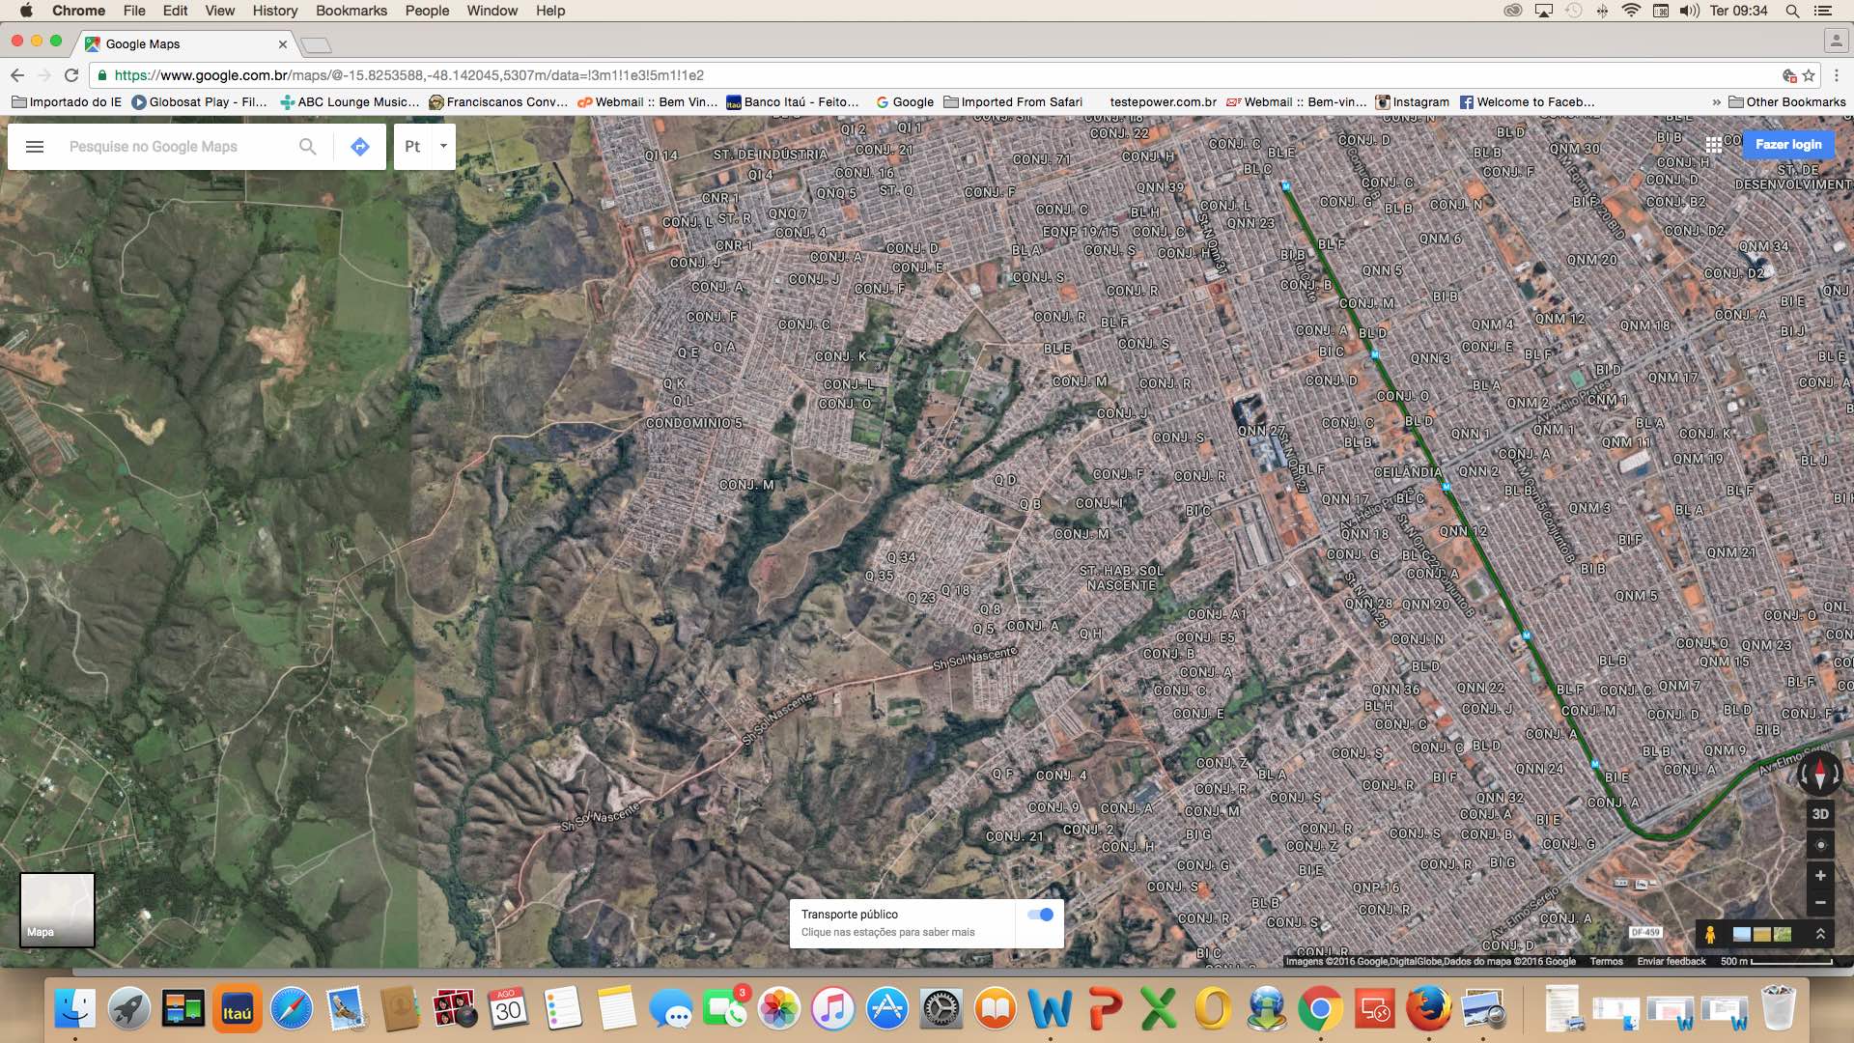This screenshot has width=1854, height=1043.
Task: Pick the Street View pegman
Action: coord(1710,934)
